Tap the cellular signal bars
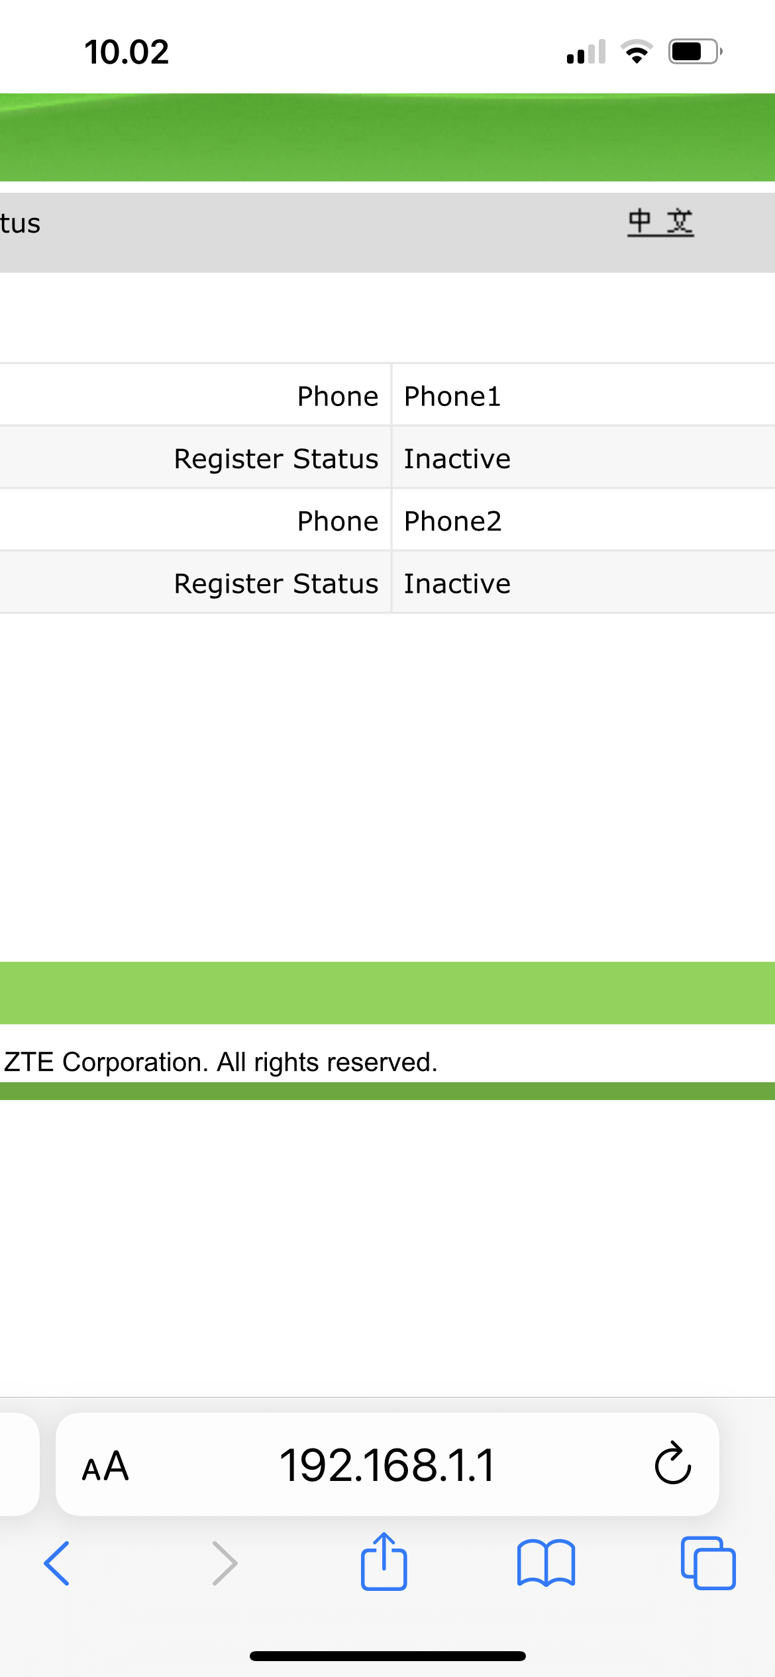Image resolution: width=775 pixels, height=1677 pixels. pos(586,52)
